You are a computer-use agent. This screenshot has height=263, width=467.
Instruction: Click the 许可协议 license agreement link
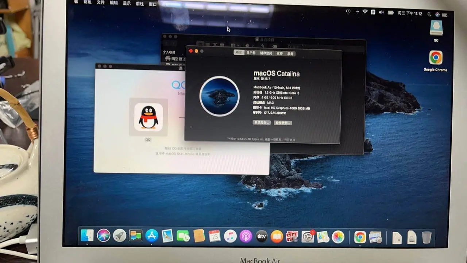290,140
